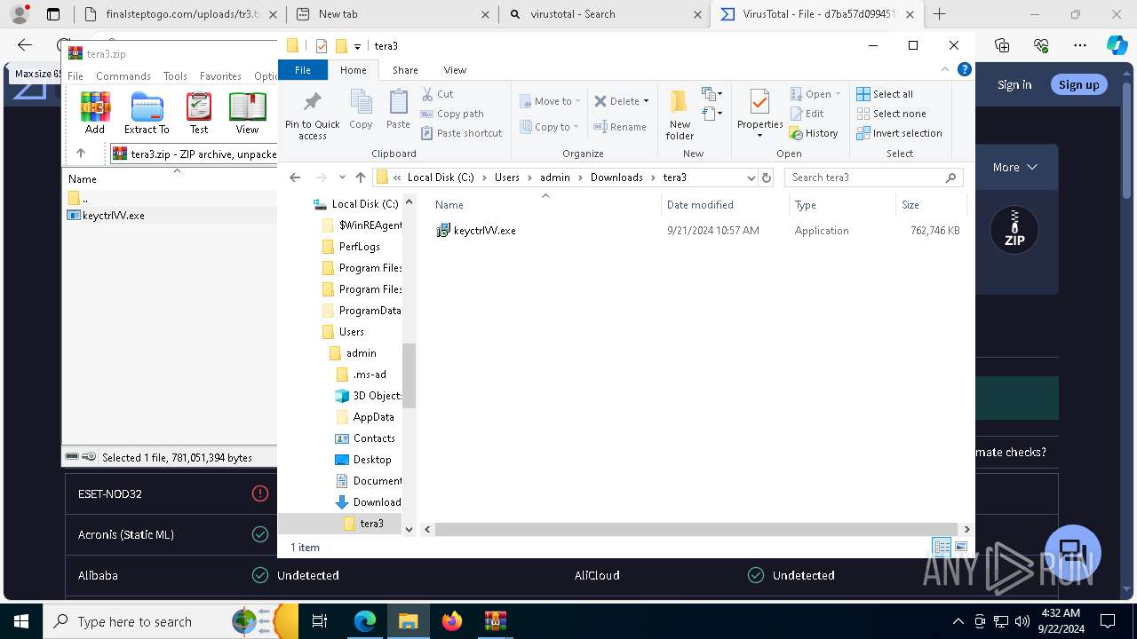This screenshot has height=639, width=1137.
Task: Click the Paste ribbon icon
Action: (x=398, y=110)
